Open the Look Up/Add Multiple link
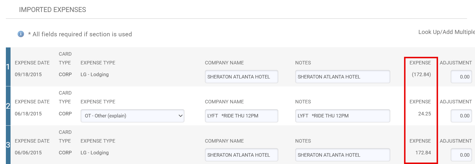Viewport: 475px width, 164px height. point(446,32)
